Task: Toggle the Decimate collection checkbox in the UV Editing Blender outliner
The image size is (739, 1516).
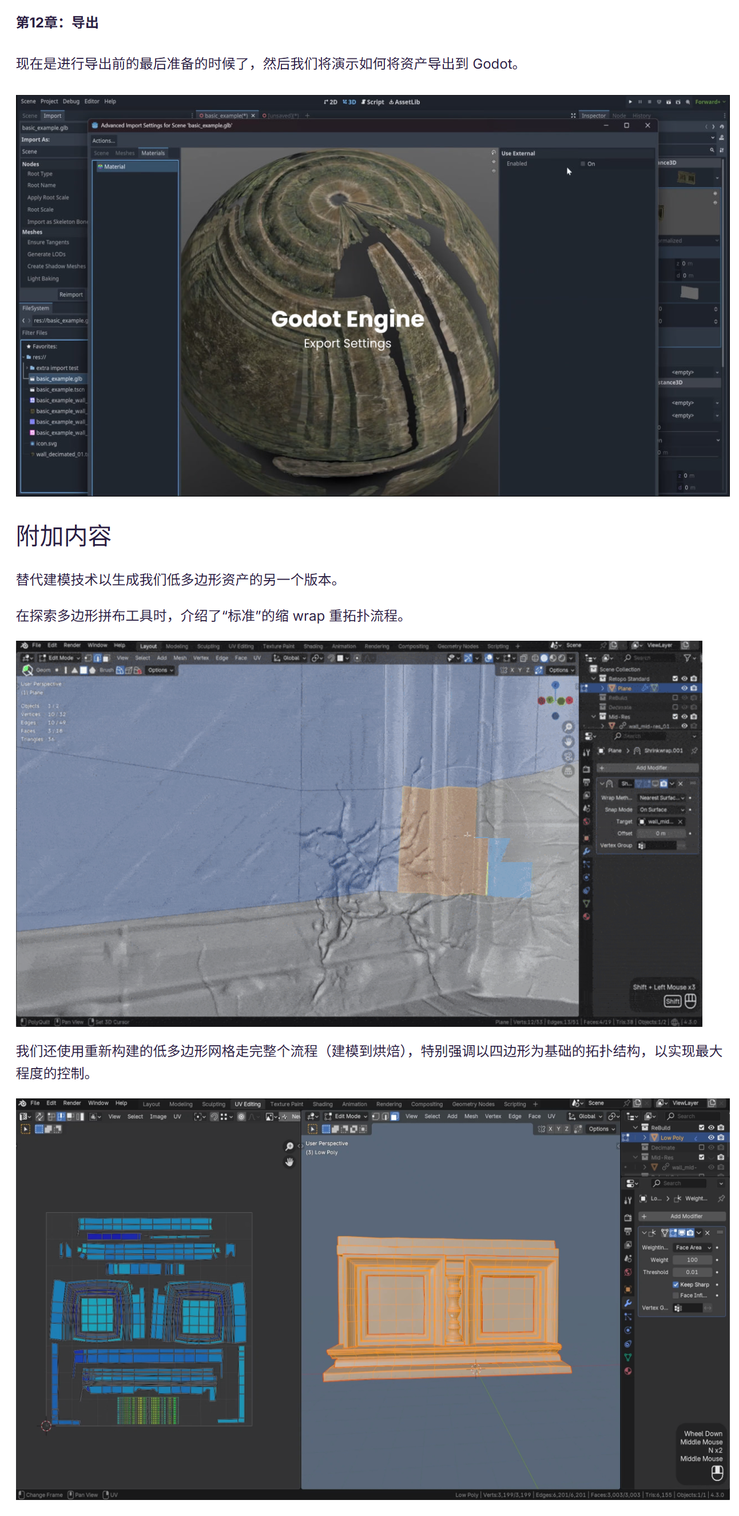Action: pos(701,1148)
